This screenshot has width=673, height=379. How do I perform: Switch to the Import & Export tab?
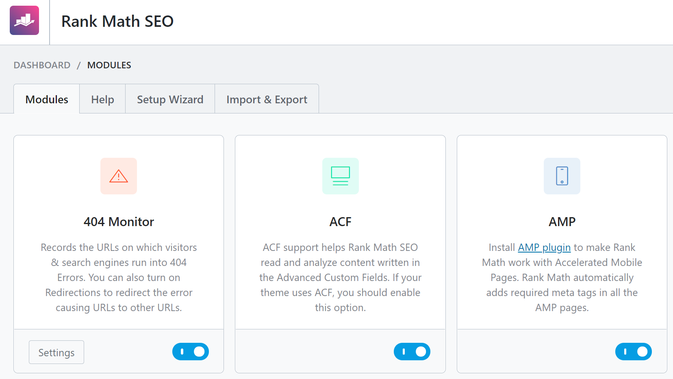[x=267, y=99]
